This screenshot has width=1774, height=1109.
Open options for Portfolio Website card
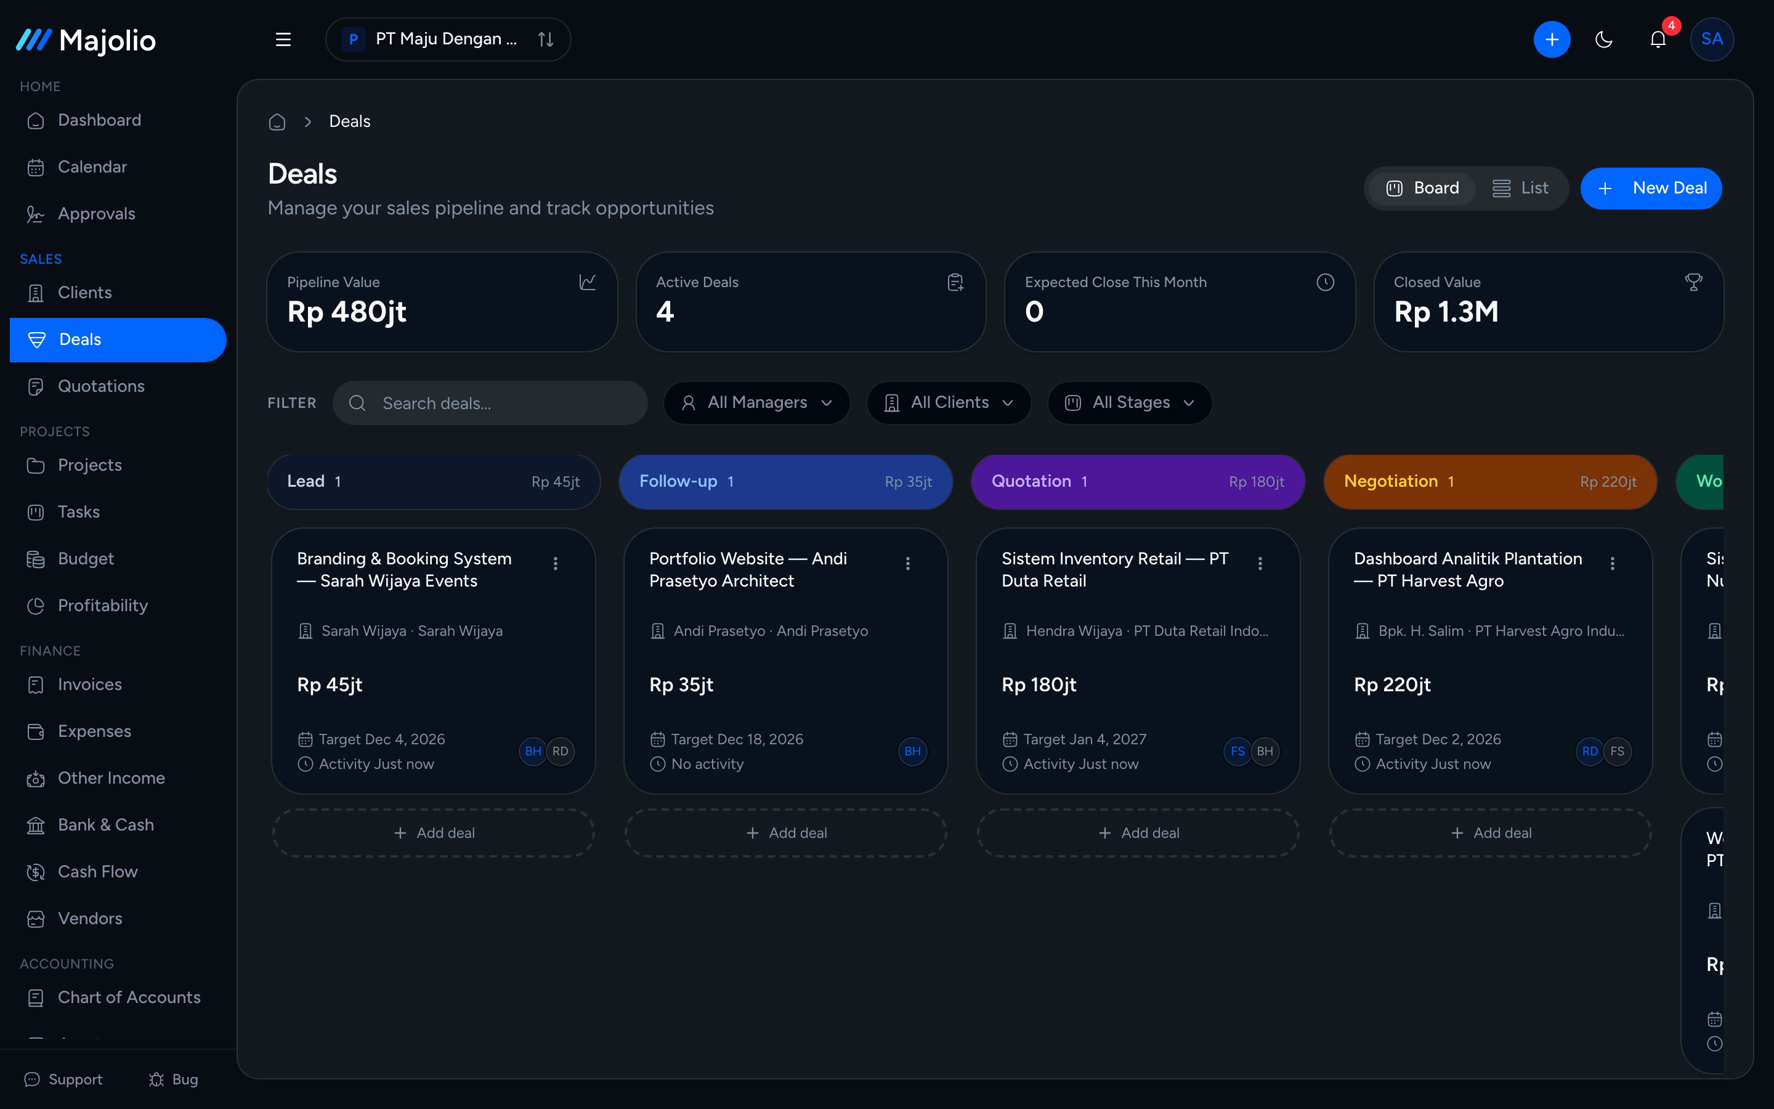point(907,563)
